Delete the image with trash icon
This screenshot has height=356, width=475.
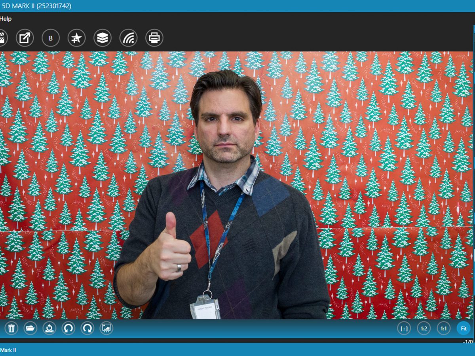[x=11, y=328]
